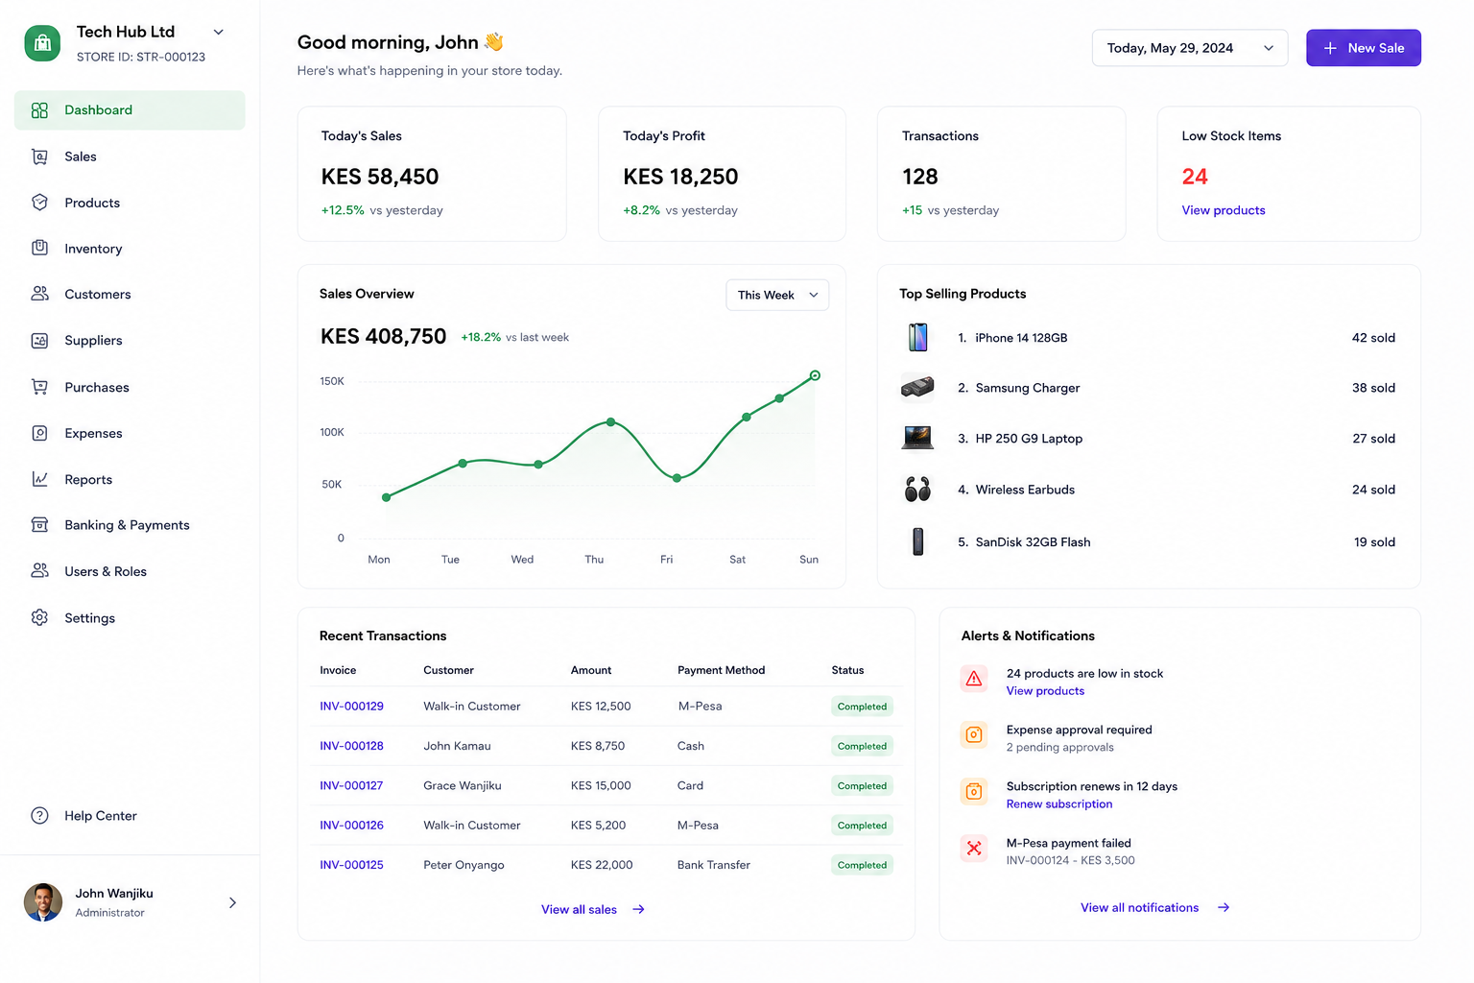The image size is (1474, 983).
Task: Click the '2 pending approvals' text
Action: [1059, 748]
